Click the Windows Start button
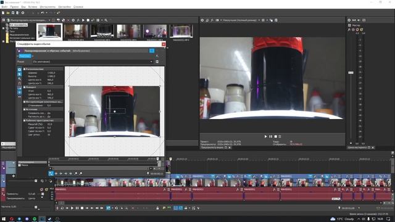The width and height of the screenshot is (395, 222). coord(4,219)
